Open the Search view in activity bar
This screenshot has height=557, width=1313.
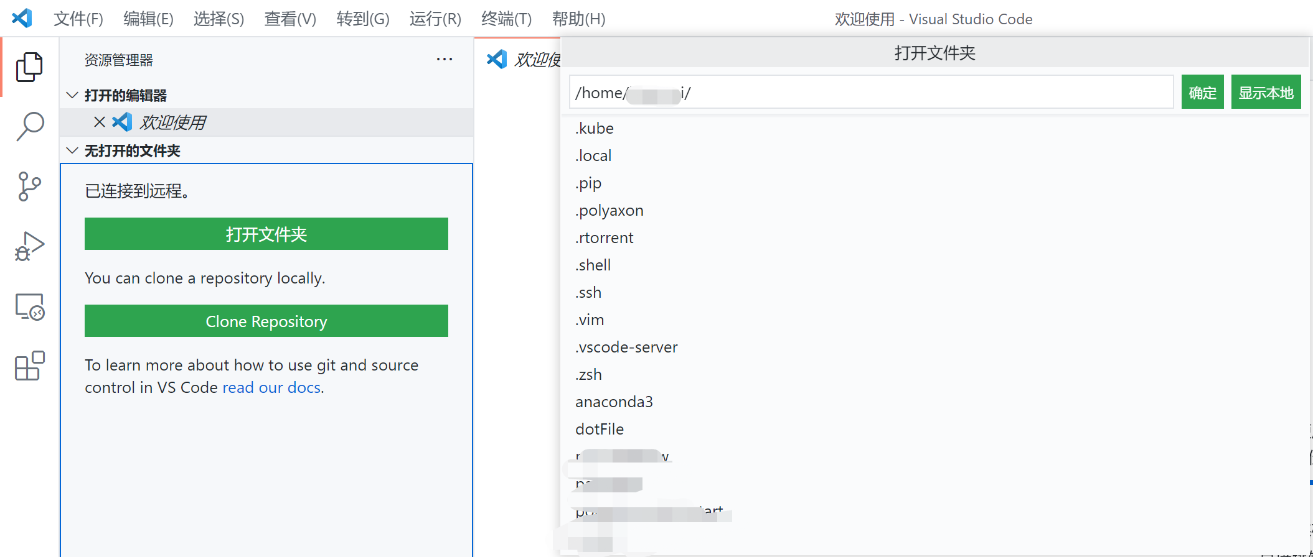coord(29,126)
